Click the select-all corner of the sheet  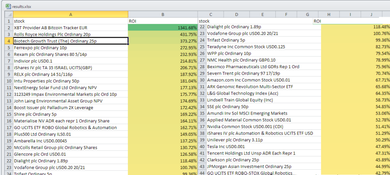(x=9, y=14)
